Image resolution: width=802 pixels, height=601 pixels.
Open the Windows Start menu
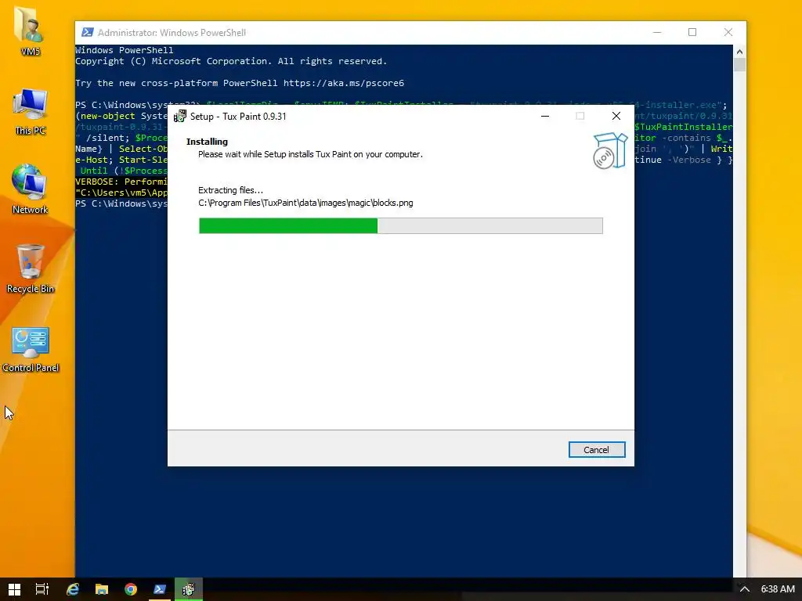[14, 589]
